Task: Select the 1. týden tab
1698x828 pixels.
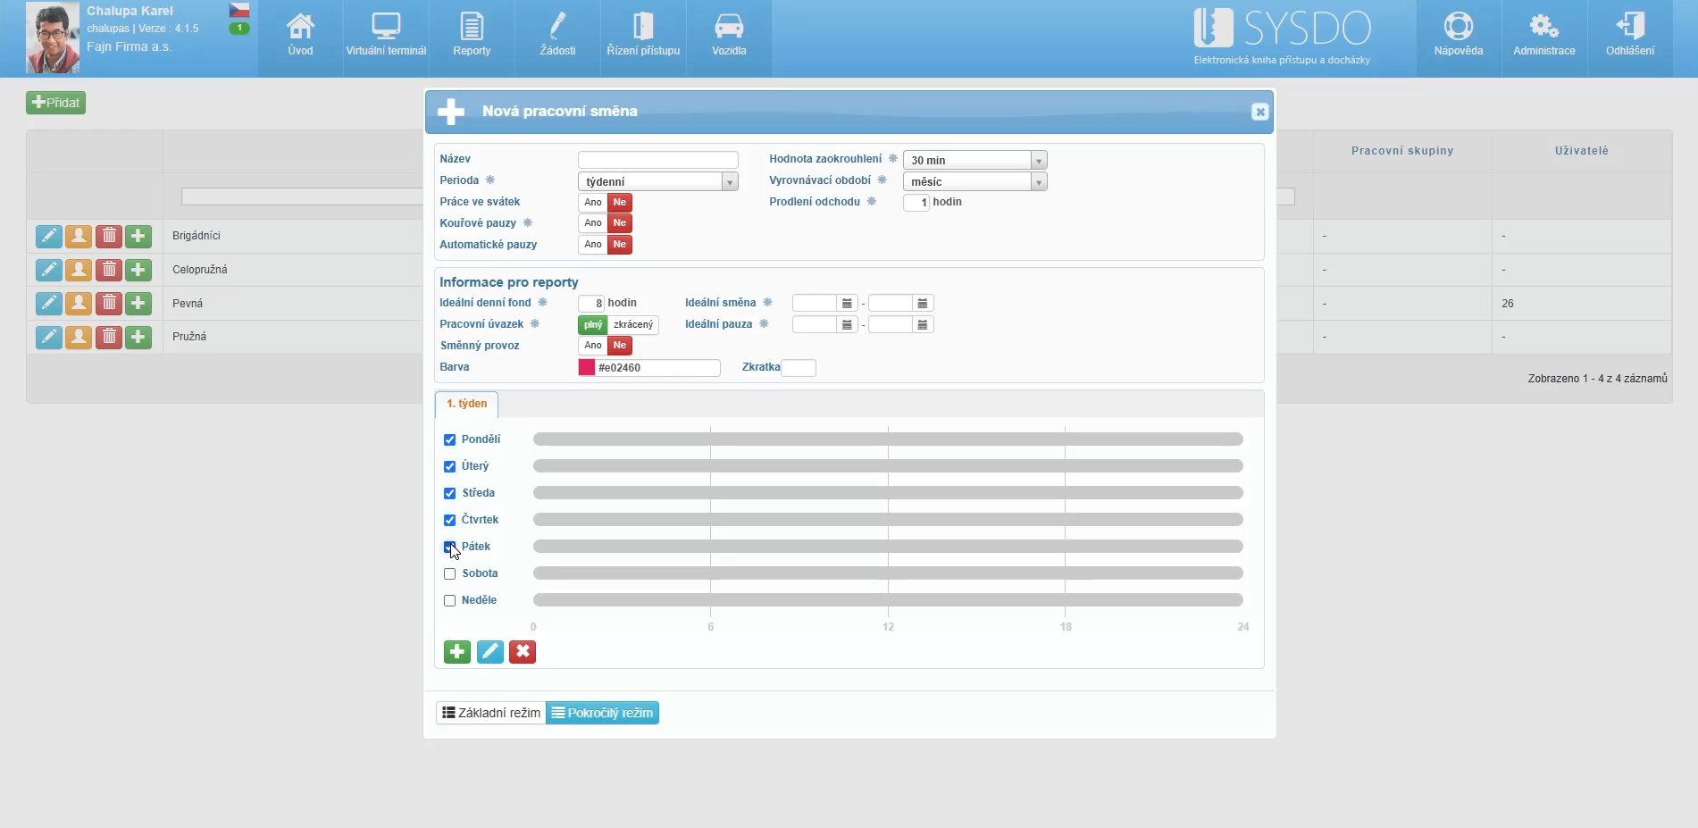Action: pyautogui.click(x=466, y=405)
